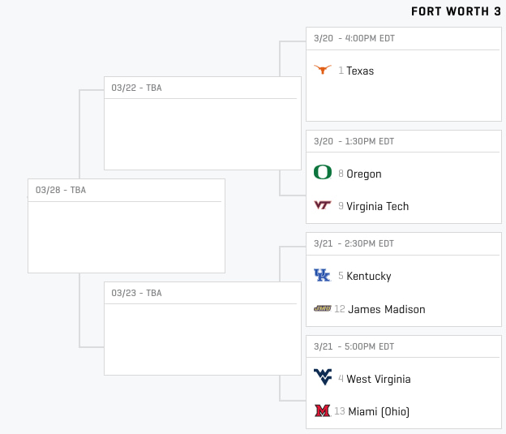Click the Virginia Tech logo
The width and height of the screenshot is (506, 434).
point(323,206)
